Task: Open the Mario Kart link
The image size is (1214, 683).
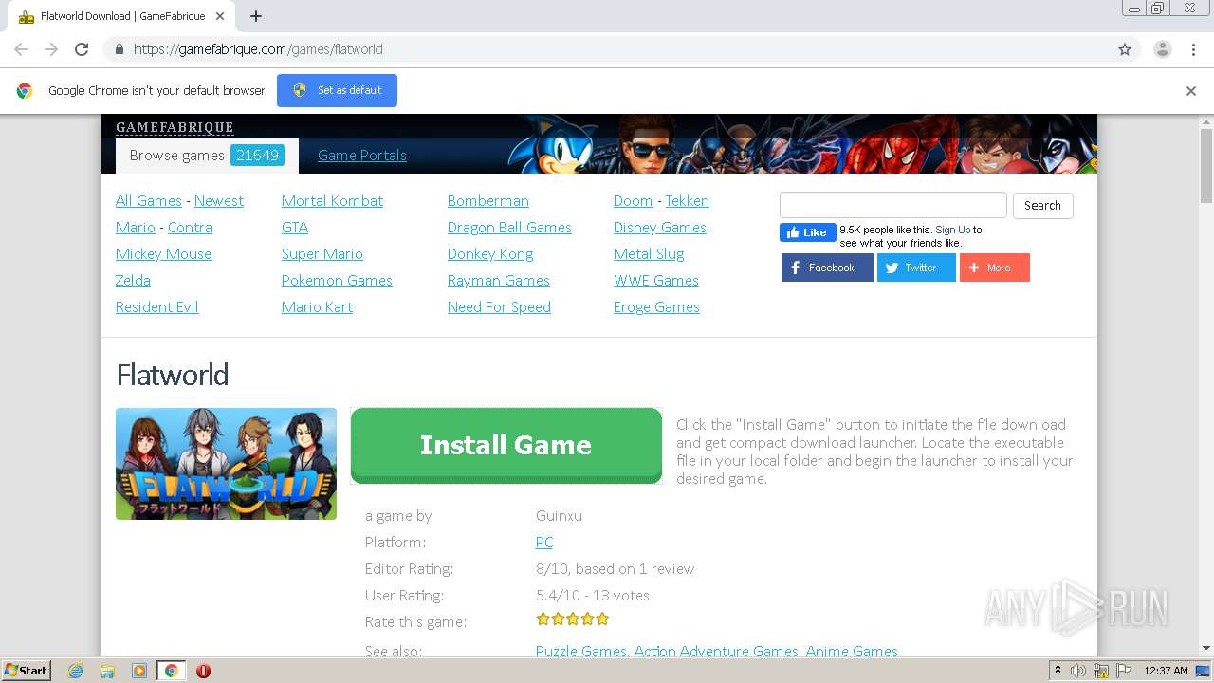Action: 317,307
